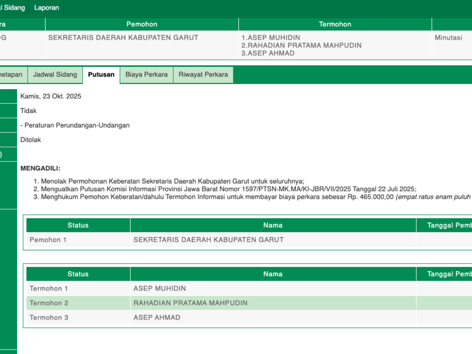Select the Pemohon 1 row
This screenshot has height=354, width=472.
coord(208,240)
